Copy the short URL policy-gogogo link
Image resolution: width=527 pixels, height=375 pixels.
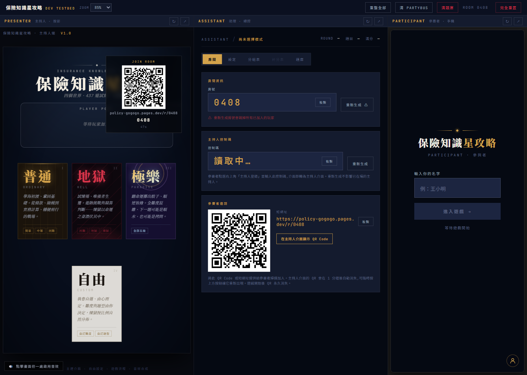366,222
